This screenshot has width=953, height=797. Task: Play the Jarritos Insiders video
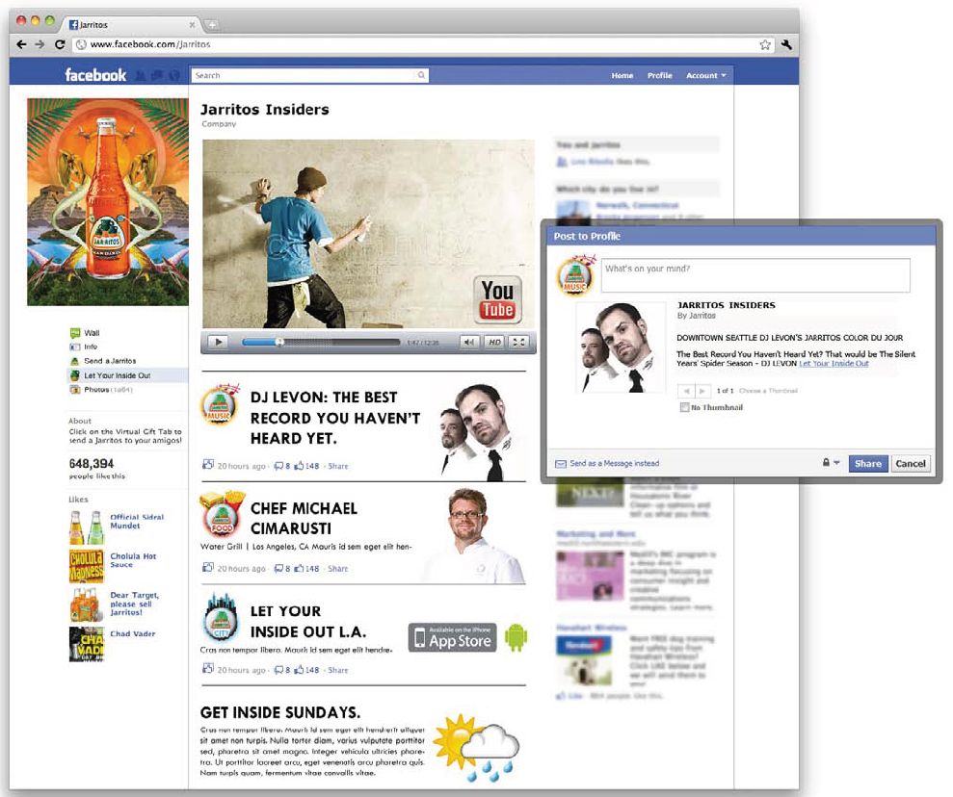(218, 343)
